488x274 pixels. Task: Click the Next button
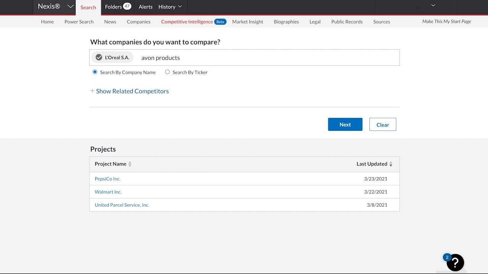coord(345,124)
